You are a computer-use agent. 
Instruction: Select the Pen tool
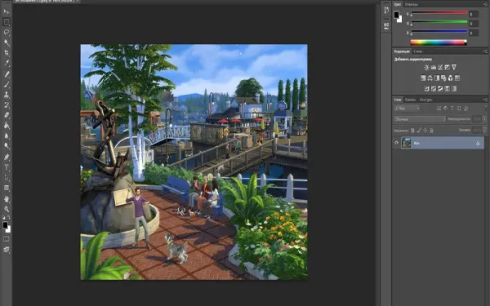click(7, 157)
